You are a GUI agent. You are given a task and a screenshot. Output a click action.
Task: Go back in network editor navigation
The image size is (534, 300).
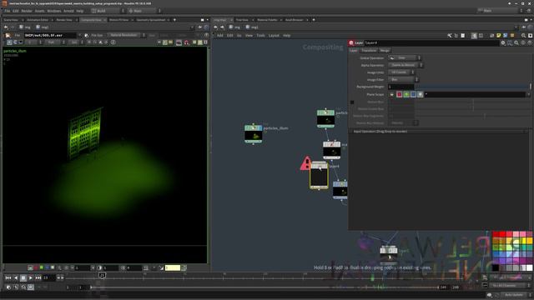tap(215, 27)
